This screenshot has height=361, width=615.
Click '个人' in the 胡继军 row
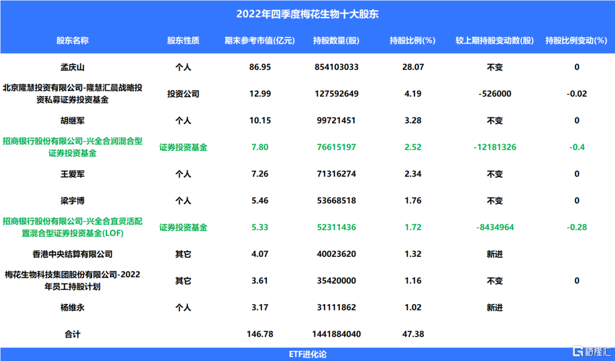(183, 121)
